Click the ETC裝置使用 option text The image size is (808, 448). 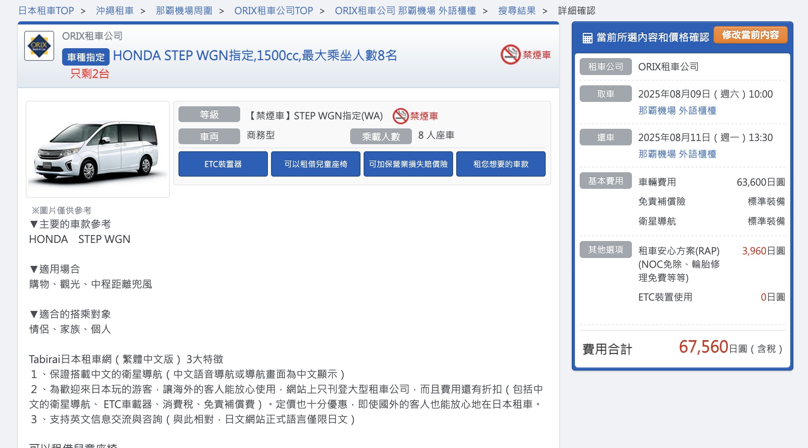point(666,297)
